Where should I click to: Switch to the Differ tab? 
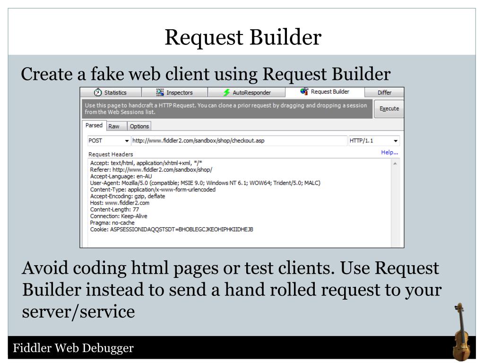pos(384,92)
